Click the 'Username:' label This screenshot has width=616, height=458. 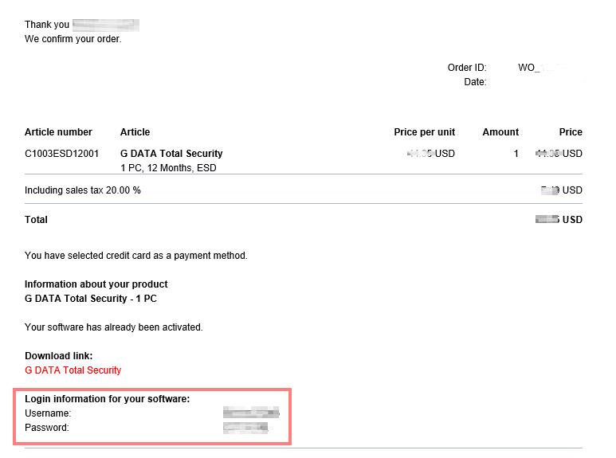coord(48,413)
